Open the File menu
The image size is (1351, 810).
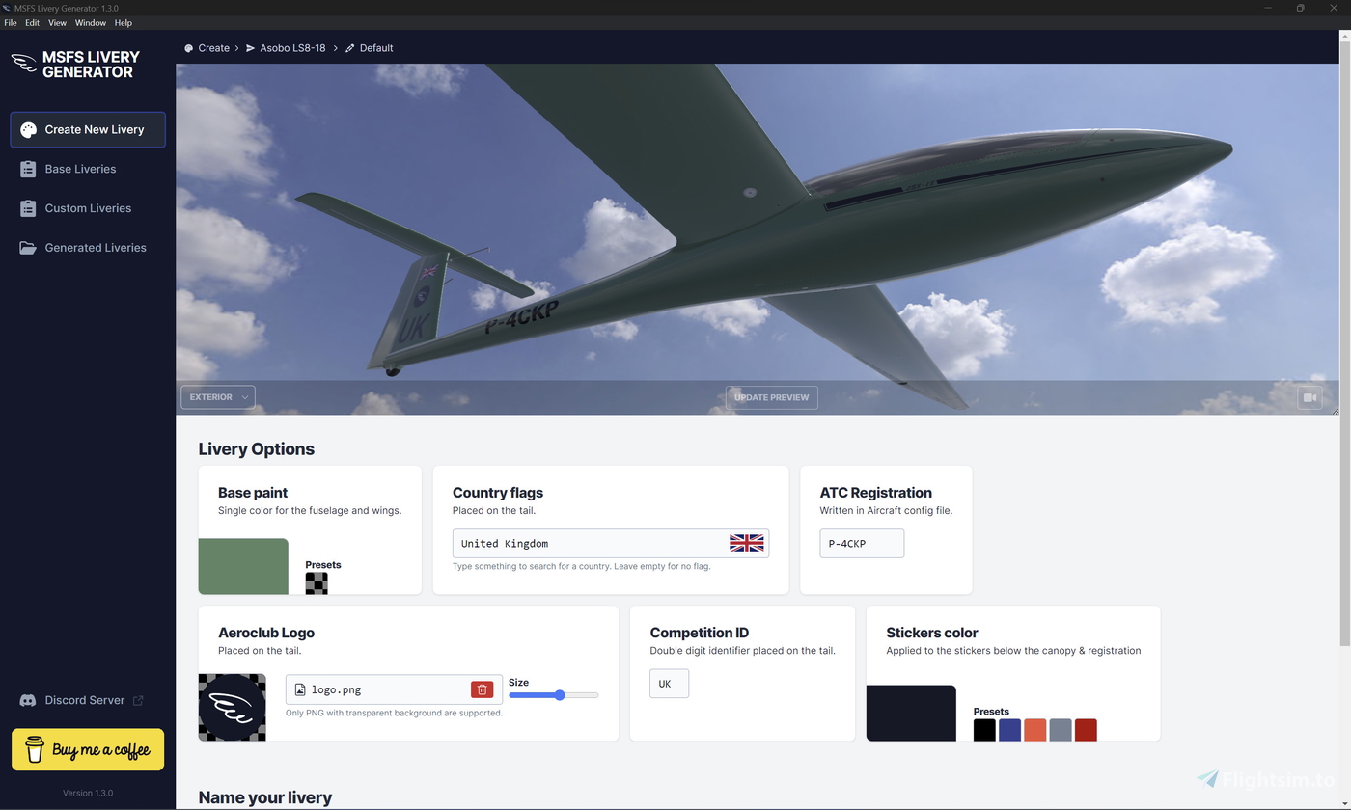[10, 22]
